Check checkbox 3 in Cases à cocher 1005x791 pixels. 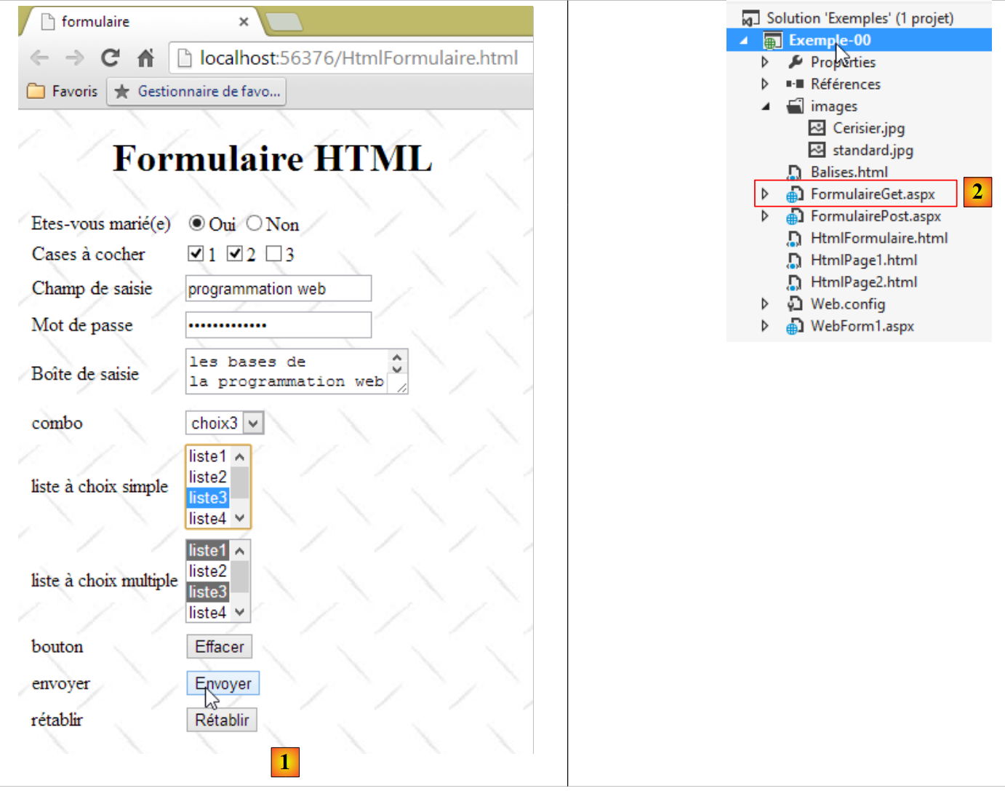[273, 253]
